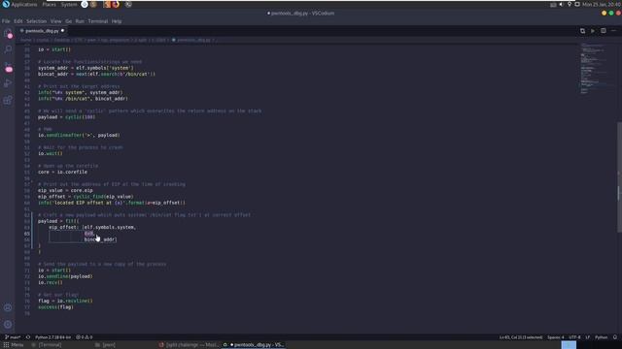The height and width of the screenshot is (349, 622).
Task: Open the Run menu
Action: (x=80, y=21)
